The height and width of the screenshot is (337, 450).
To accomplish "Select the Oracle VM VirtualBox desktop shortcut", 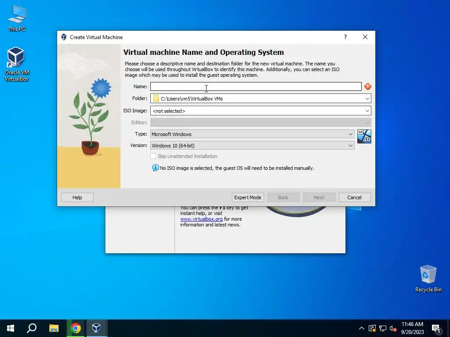I will click(17, 64).
